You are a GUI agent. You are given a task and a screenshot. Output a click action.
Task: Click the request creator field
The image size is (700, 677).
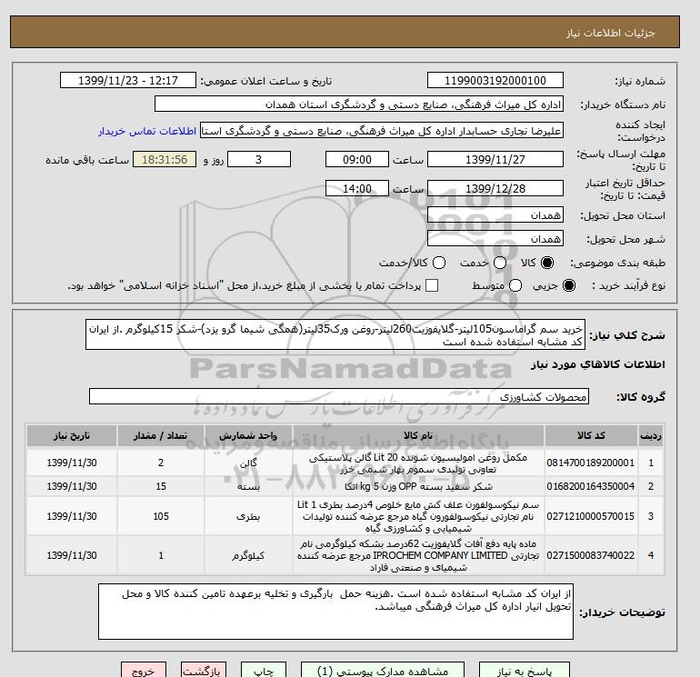pyautogui.click(x=382, y=131)
